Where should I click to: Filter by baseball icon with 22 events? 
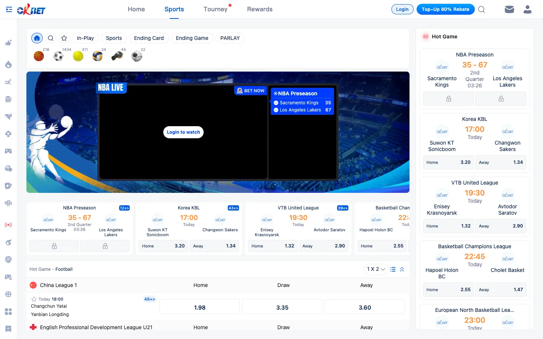pos(137,56)
